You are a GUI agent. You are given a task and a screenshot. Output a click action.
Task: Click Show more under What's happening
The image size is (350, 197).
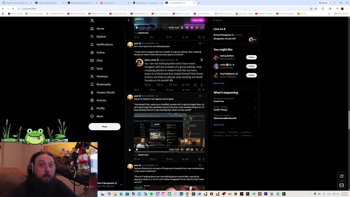click(x=219, y=125)
